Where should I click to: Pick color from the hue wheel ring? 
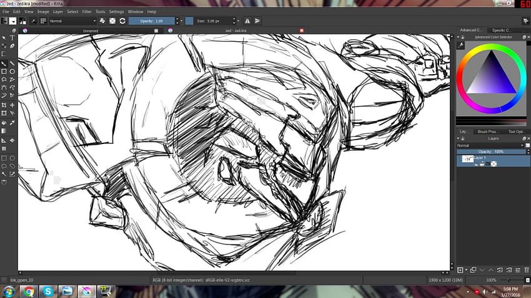tap(492, 47)
